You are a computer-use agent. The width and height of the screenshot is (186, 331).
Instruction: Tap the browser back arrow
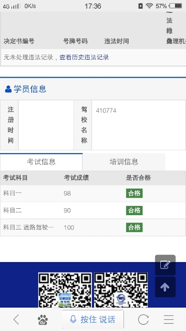(x=16, y=320)
